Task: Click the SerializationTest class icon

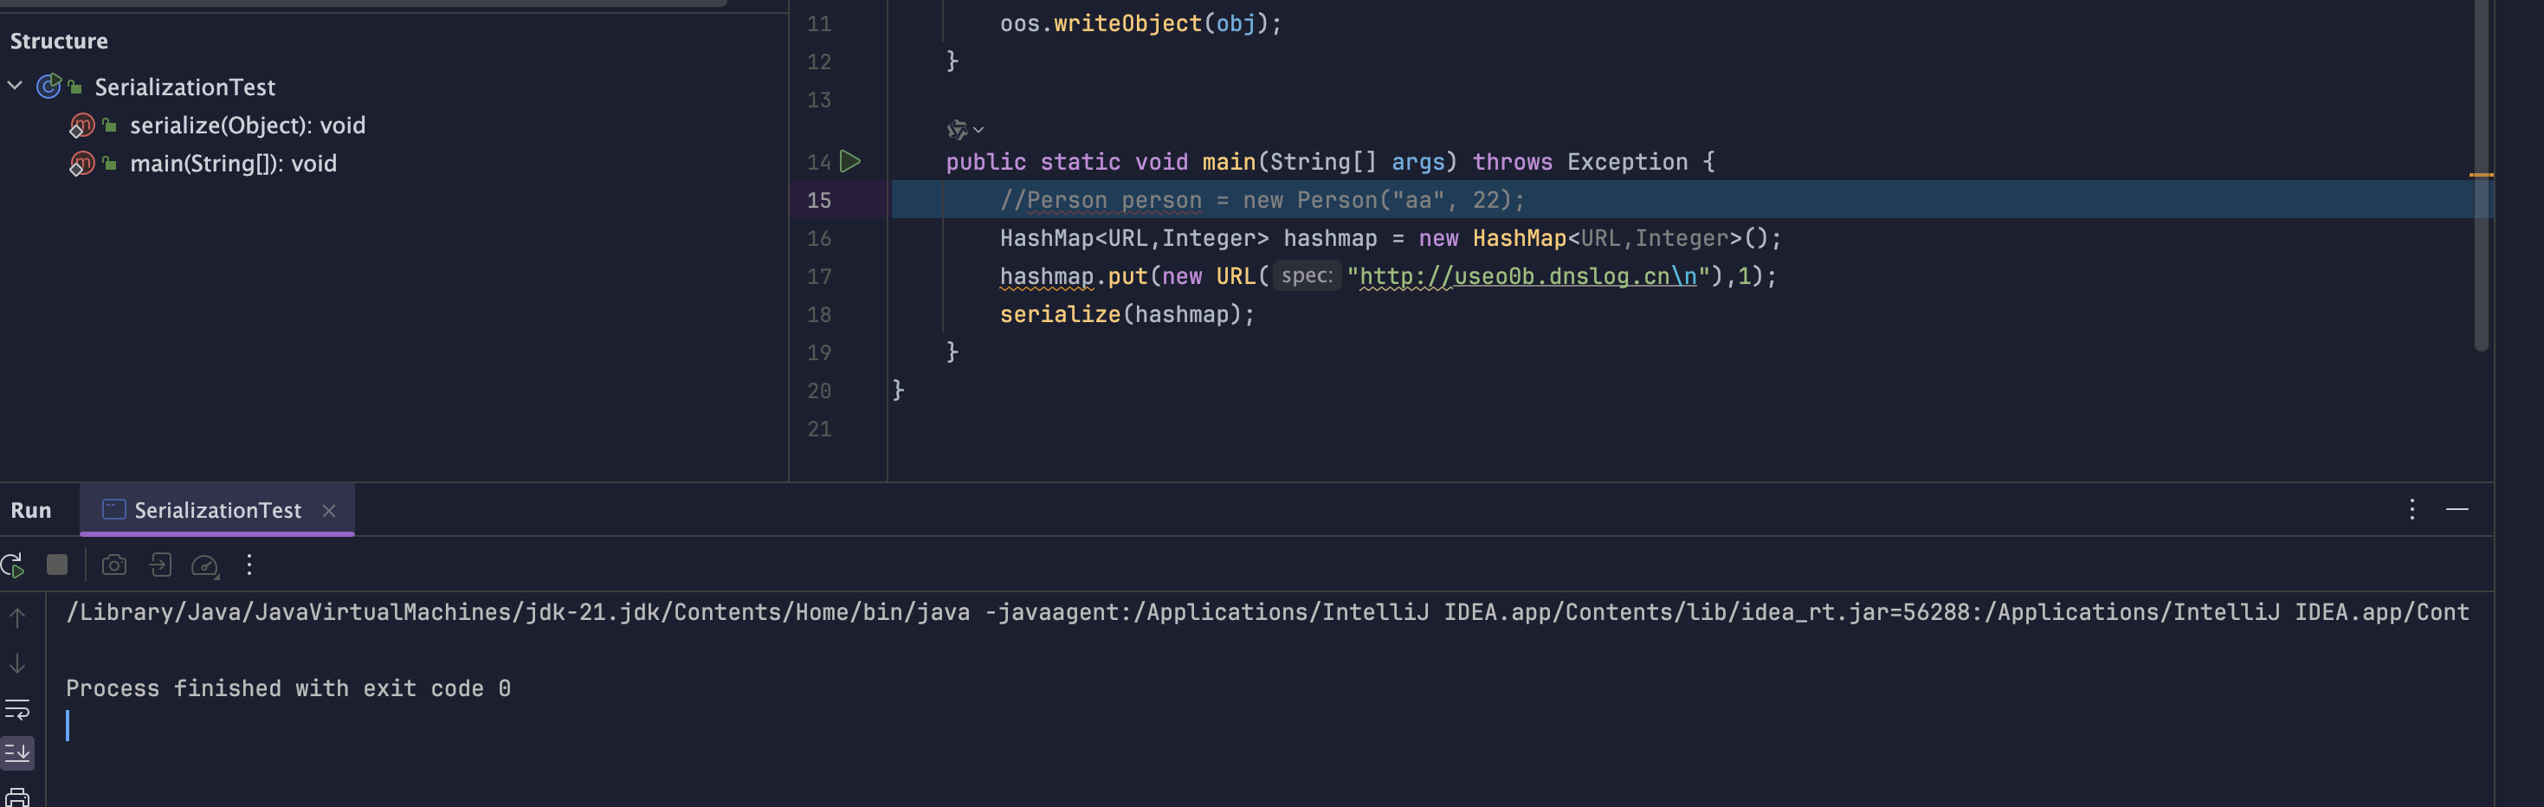Action: [x=49, y=87]
